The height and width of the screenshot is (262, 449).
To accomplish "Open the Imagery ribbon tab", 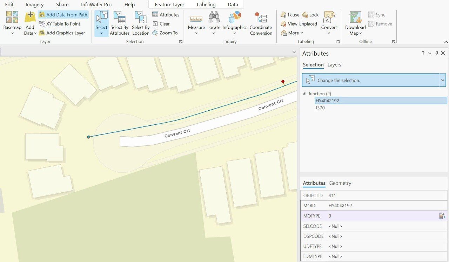I will (x=34, y=5).
